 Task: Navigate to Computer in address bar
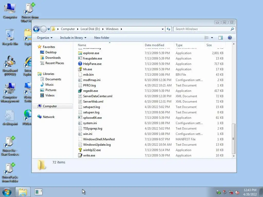pyautogui.click(x=68, y=29)
